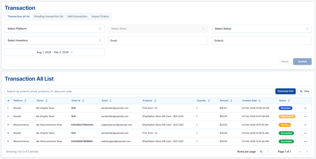
Task: Focus the Email filter input field
Action: [x=158, y=40]
